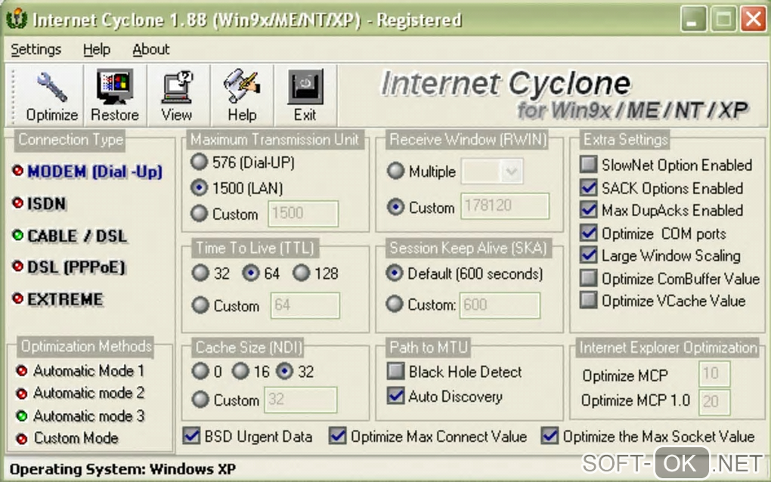Click the custom TTL input field
This screenshot has width=771, height=482.
pos(305,305)
